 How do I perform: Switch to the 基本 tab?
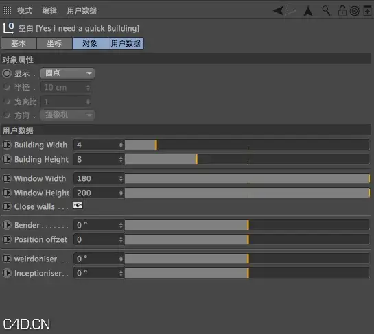pyautogui.click(x=19, y=43)
